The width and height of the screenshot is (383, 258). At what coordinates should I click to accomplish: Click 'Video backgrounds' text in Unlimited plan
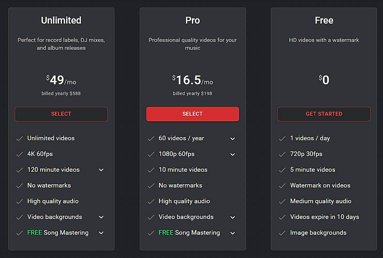[x=55, y=217]
